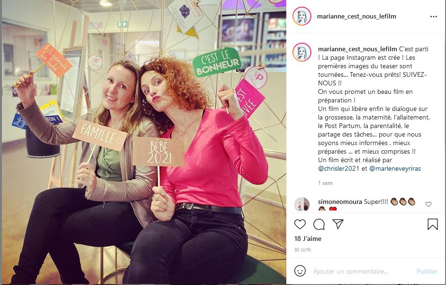
Task: Click the 30 JUIN date link
Action: 302,250
